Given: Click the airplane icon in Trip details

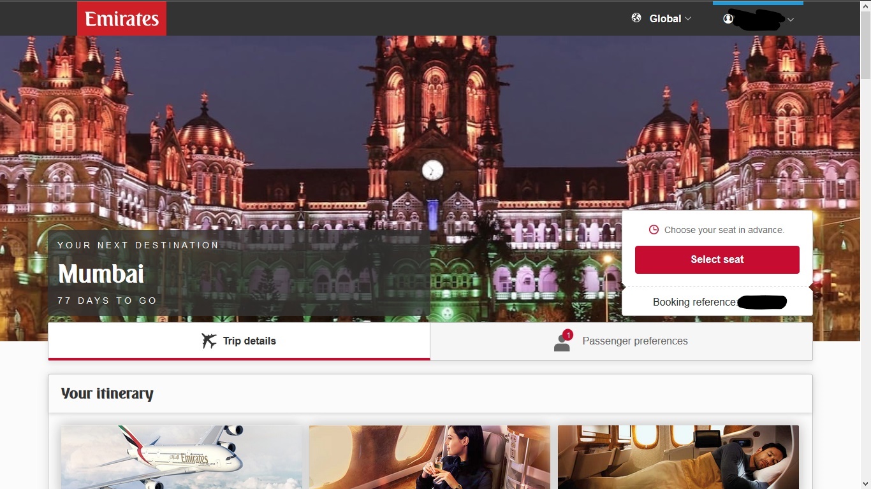Looking at the screenshot, I should point(209,341).
